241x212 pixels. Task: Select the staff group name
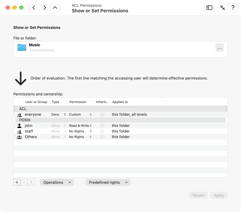point(29,131)
